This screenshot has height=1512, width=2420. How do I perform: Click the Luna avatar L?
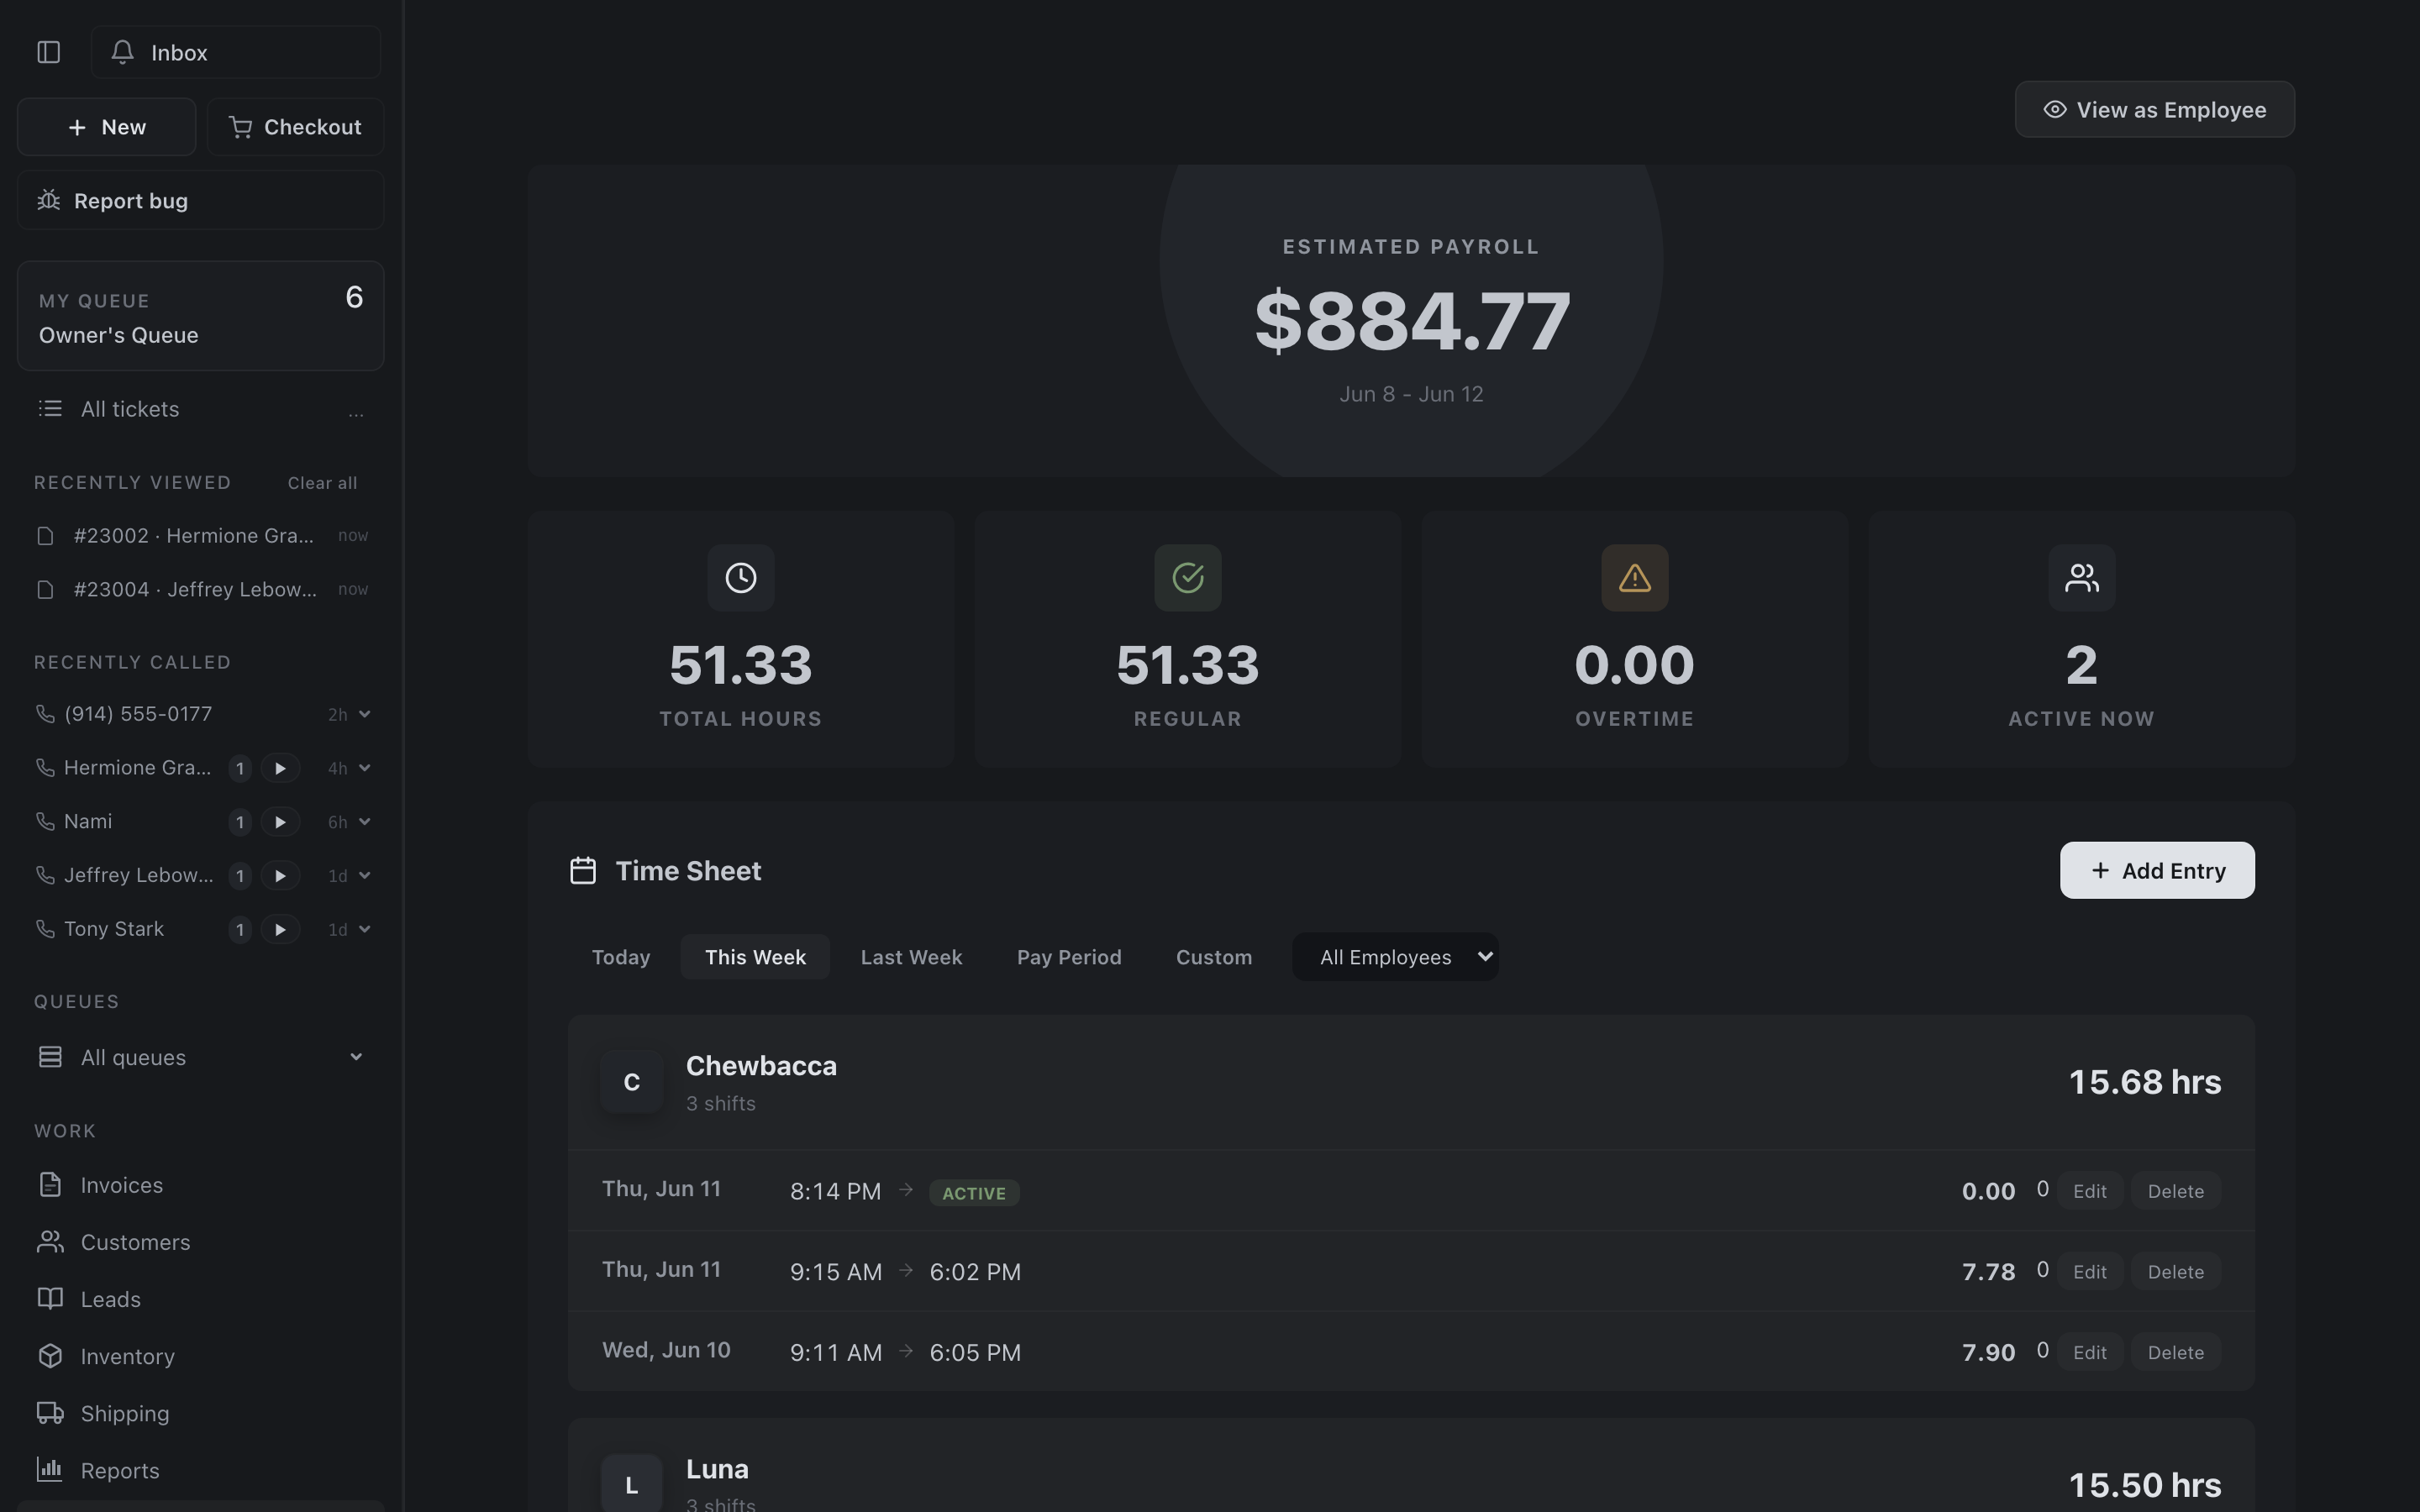pos(631,1484)
